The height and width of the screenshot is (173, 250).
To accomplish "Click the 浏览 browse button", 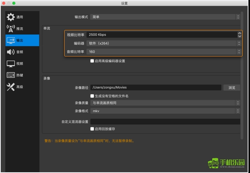I will (232, 88).
